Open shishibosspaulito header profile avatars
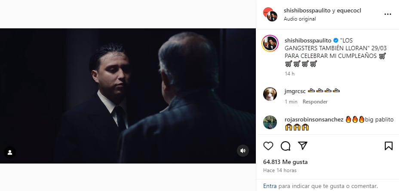 coord(270,14)
